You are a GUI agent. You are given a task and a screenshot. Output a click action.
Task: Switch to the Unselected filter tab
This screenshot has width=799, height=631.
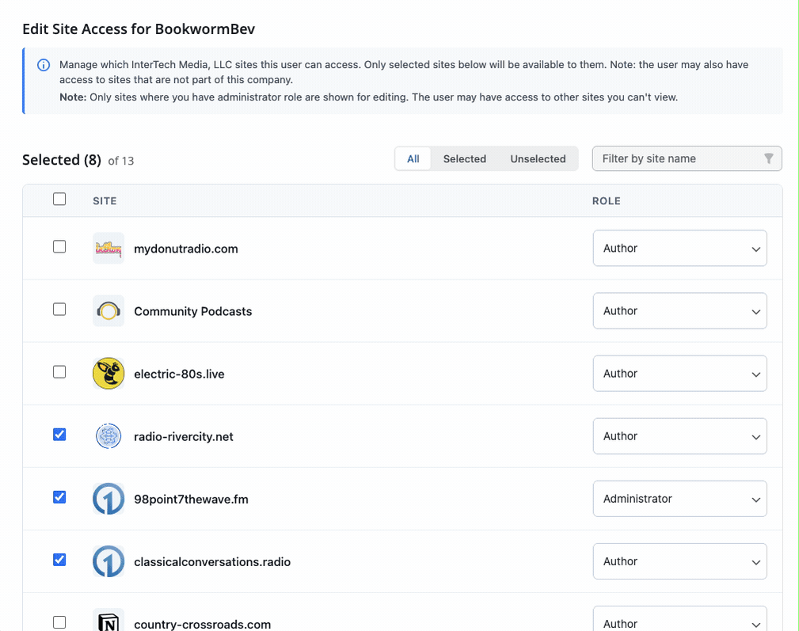(x=538, y=159)
